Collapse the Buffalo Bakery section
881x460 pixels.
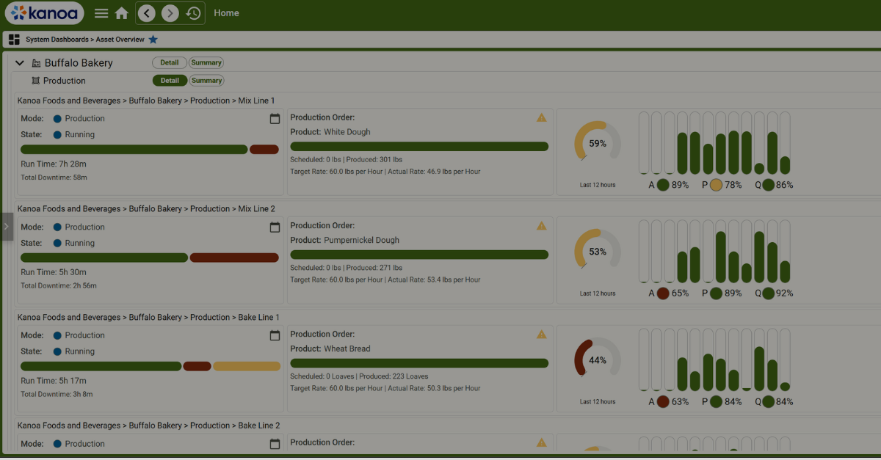19,62
